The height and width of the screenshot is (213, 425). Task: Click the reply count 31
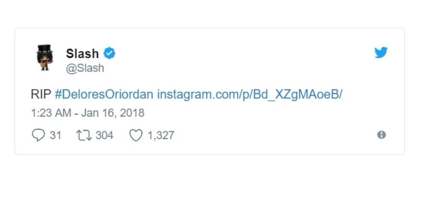[56, 135]
